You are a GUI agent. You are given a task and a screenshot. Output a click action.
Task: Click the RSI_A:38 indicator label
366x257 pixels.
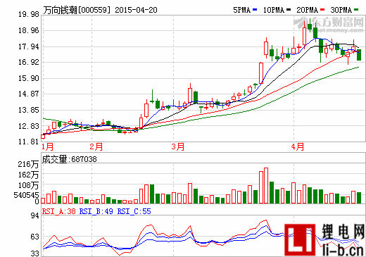tap(59, 211)
